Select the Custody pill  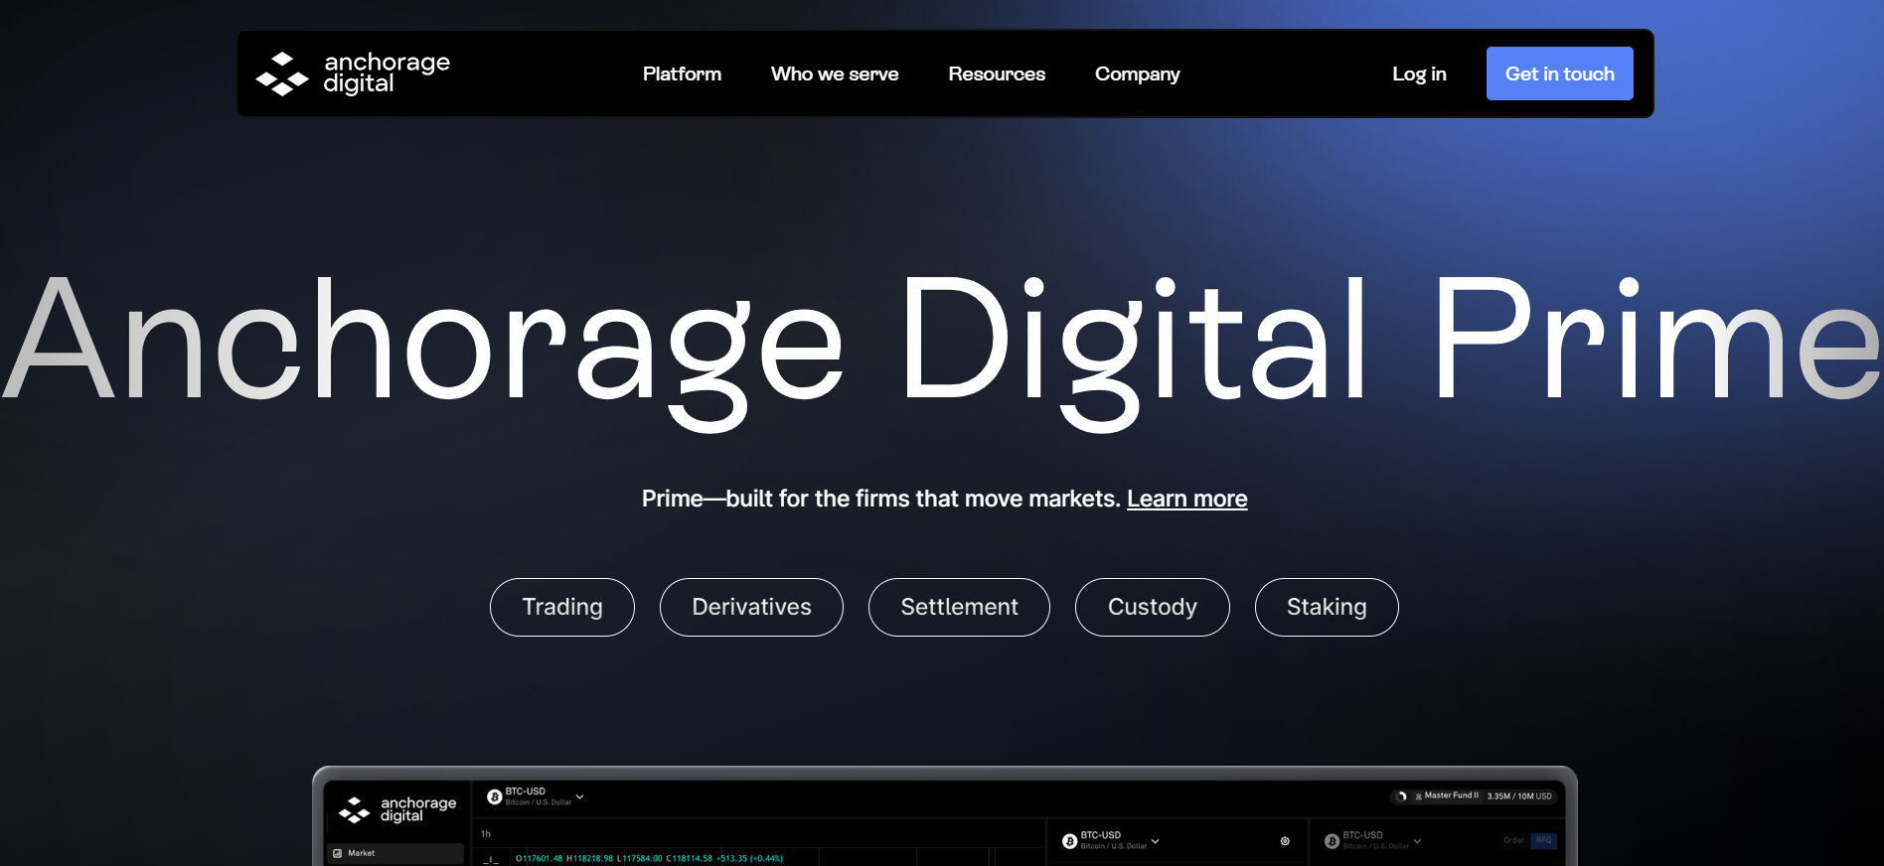tap(1153, 607)
